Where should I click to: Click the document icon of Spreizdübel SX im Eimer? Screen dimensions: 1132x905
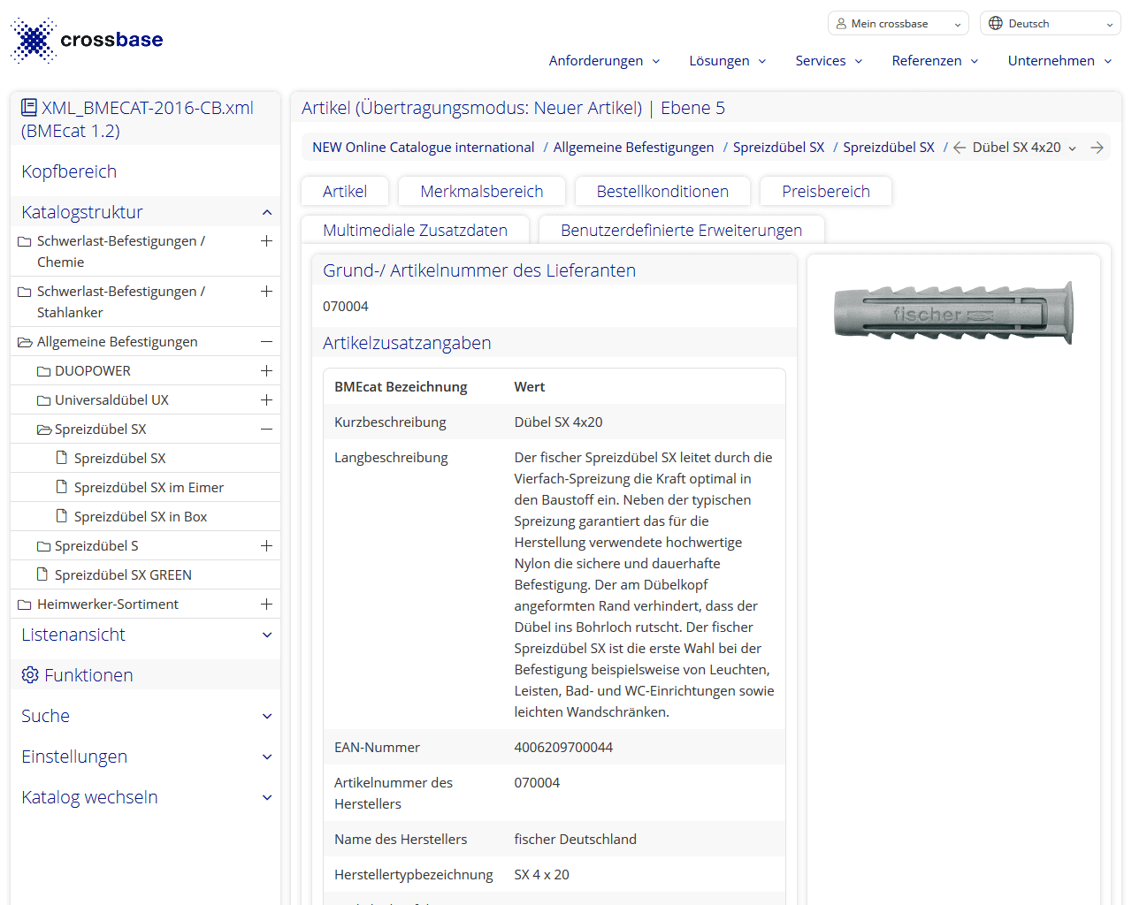point(62,487)
